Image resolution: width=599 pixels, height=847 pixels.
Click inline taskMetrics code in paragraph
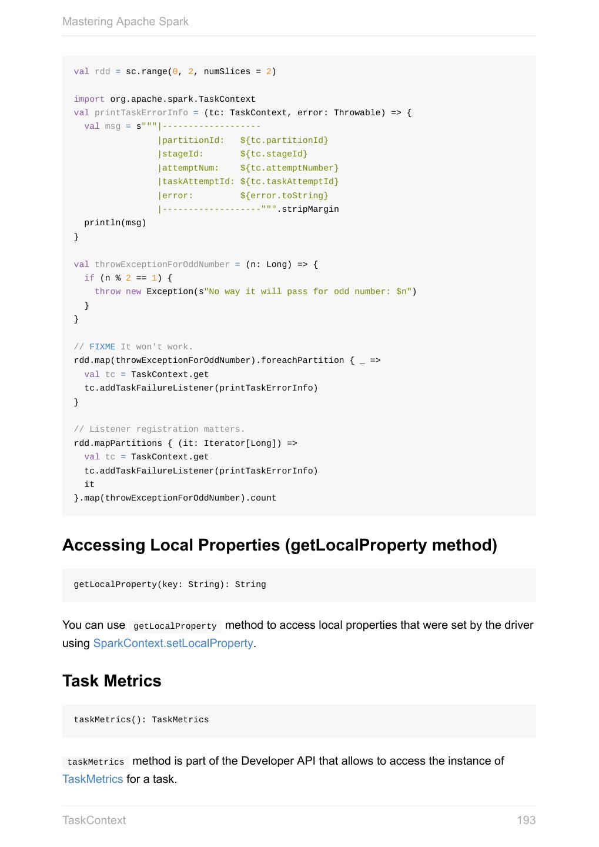pos(95,762)
